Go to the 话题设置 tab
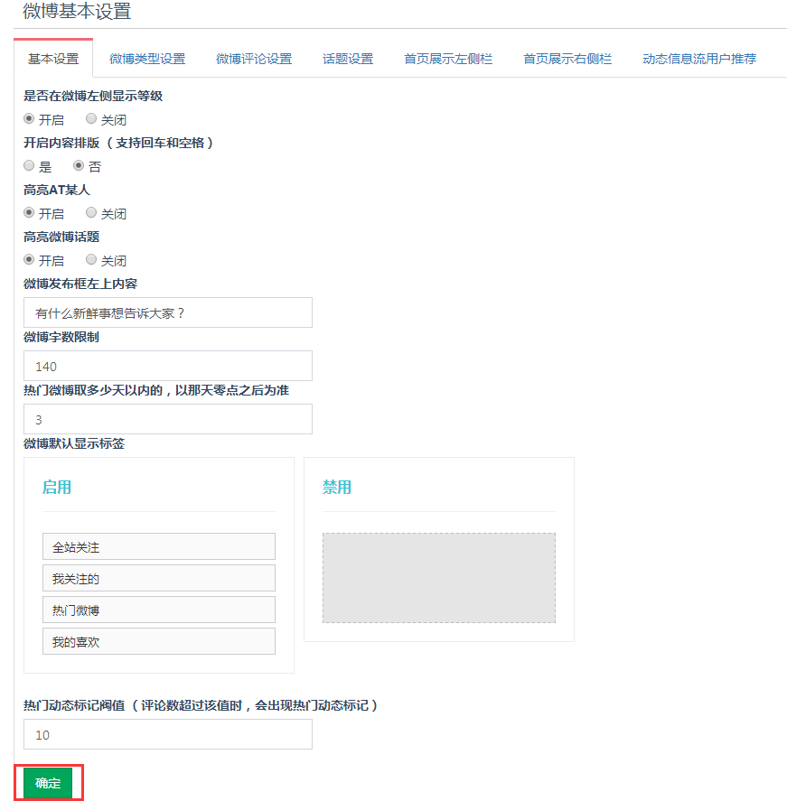Image resolution: width=787 pixels, height=801 pixels. (x=348, y=59)
